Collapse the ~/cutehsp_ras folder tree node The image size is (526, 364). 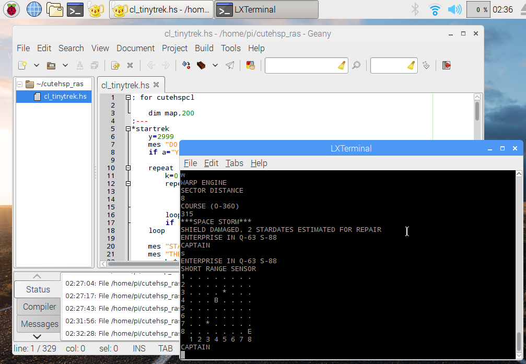20,84
